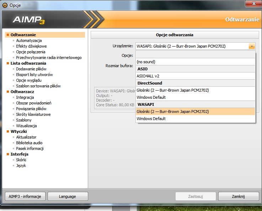
Task: Select Lista odtwarzania category
Action: point(28,63)
